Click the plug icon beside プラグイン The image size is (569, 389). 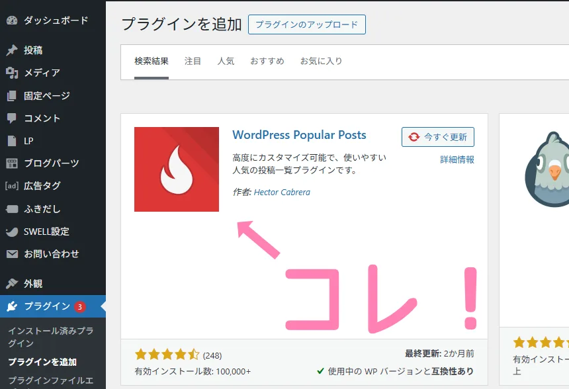pos(12,306)
